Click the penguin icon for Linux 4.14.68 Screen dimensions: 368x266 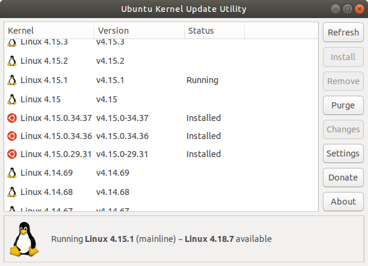click(x=12, y=192)
